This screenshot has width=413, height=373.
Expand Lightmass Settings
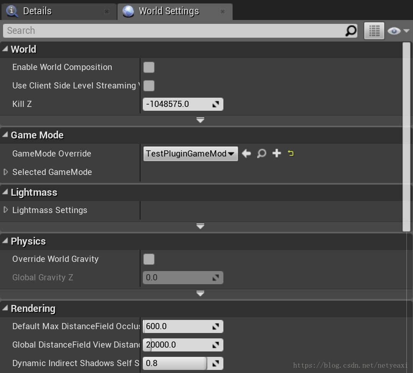[5, 210]
